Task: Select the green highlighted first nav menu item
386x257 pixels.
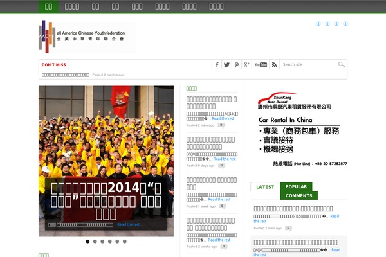Action: (x=48, y=6)
